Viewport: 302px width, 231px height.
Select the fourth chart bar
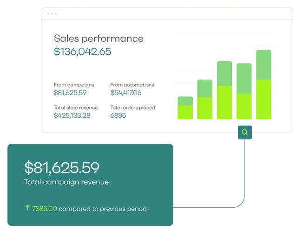pos(244,91)
